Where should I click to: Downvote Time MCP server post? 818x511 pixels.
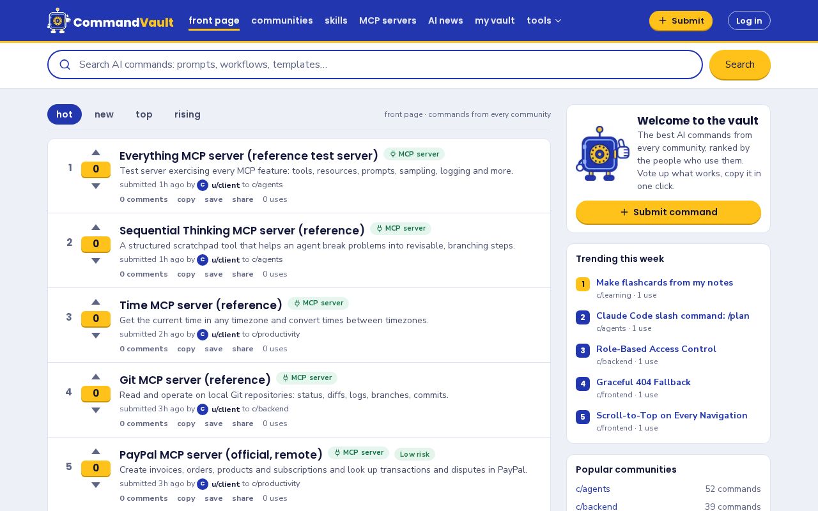96,335
